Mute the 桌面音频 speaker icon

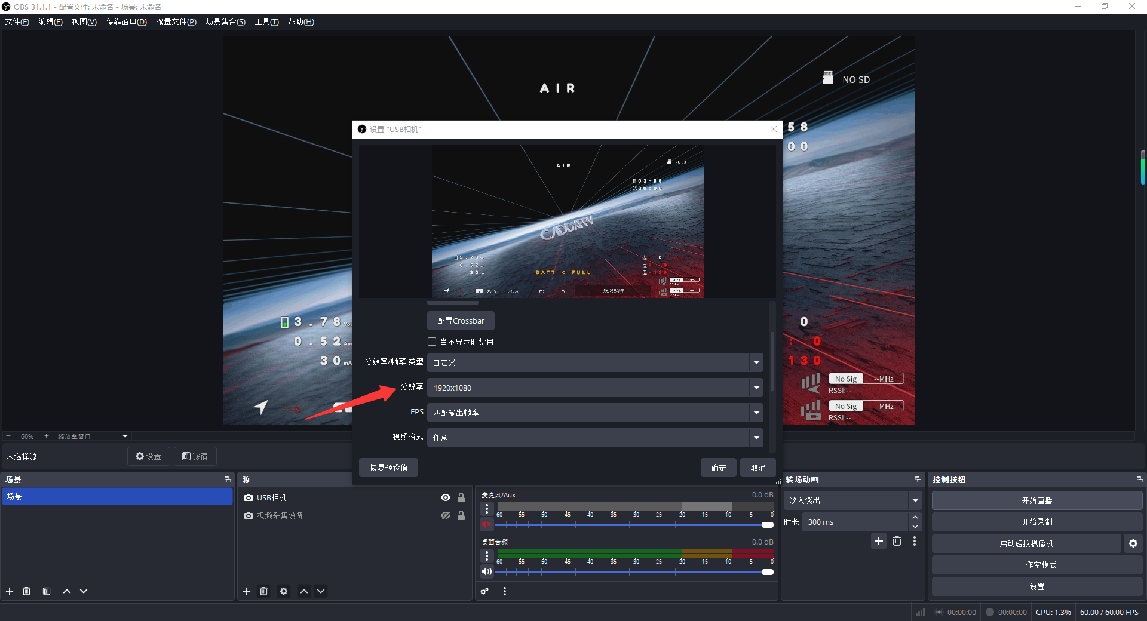click(x=487, y=571)
